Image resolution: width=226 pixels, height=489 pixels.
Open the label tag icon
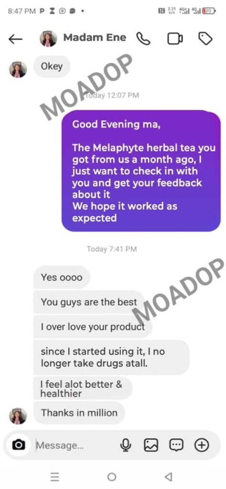[x=205, y=39]
